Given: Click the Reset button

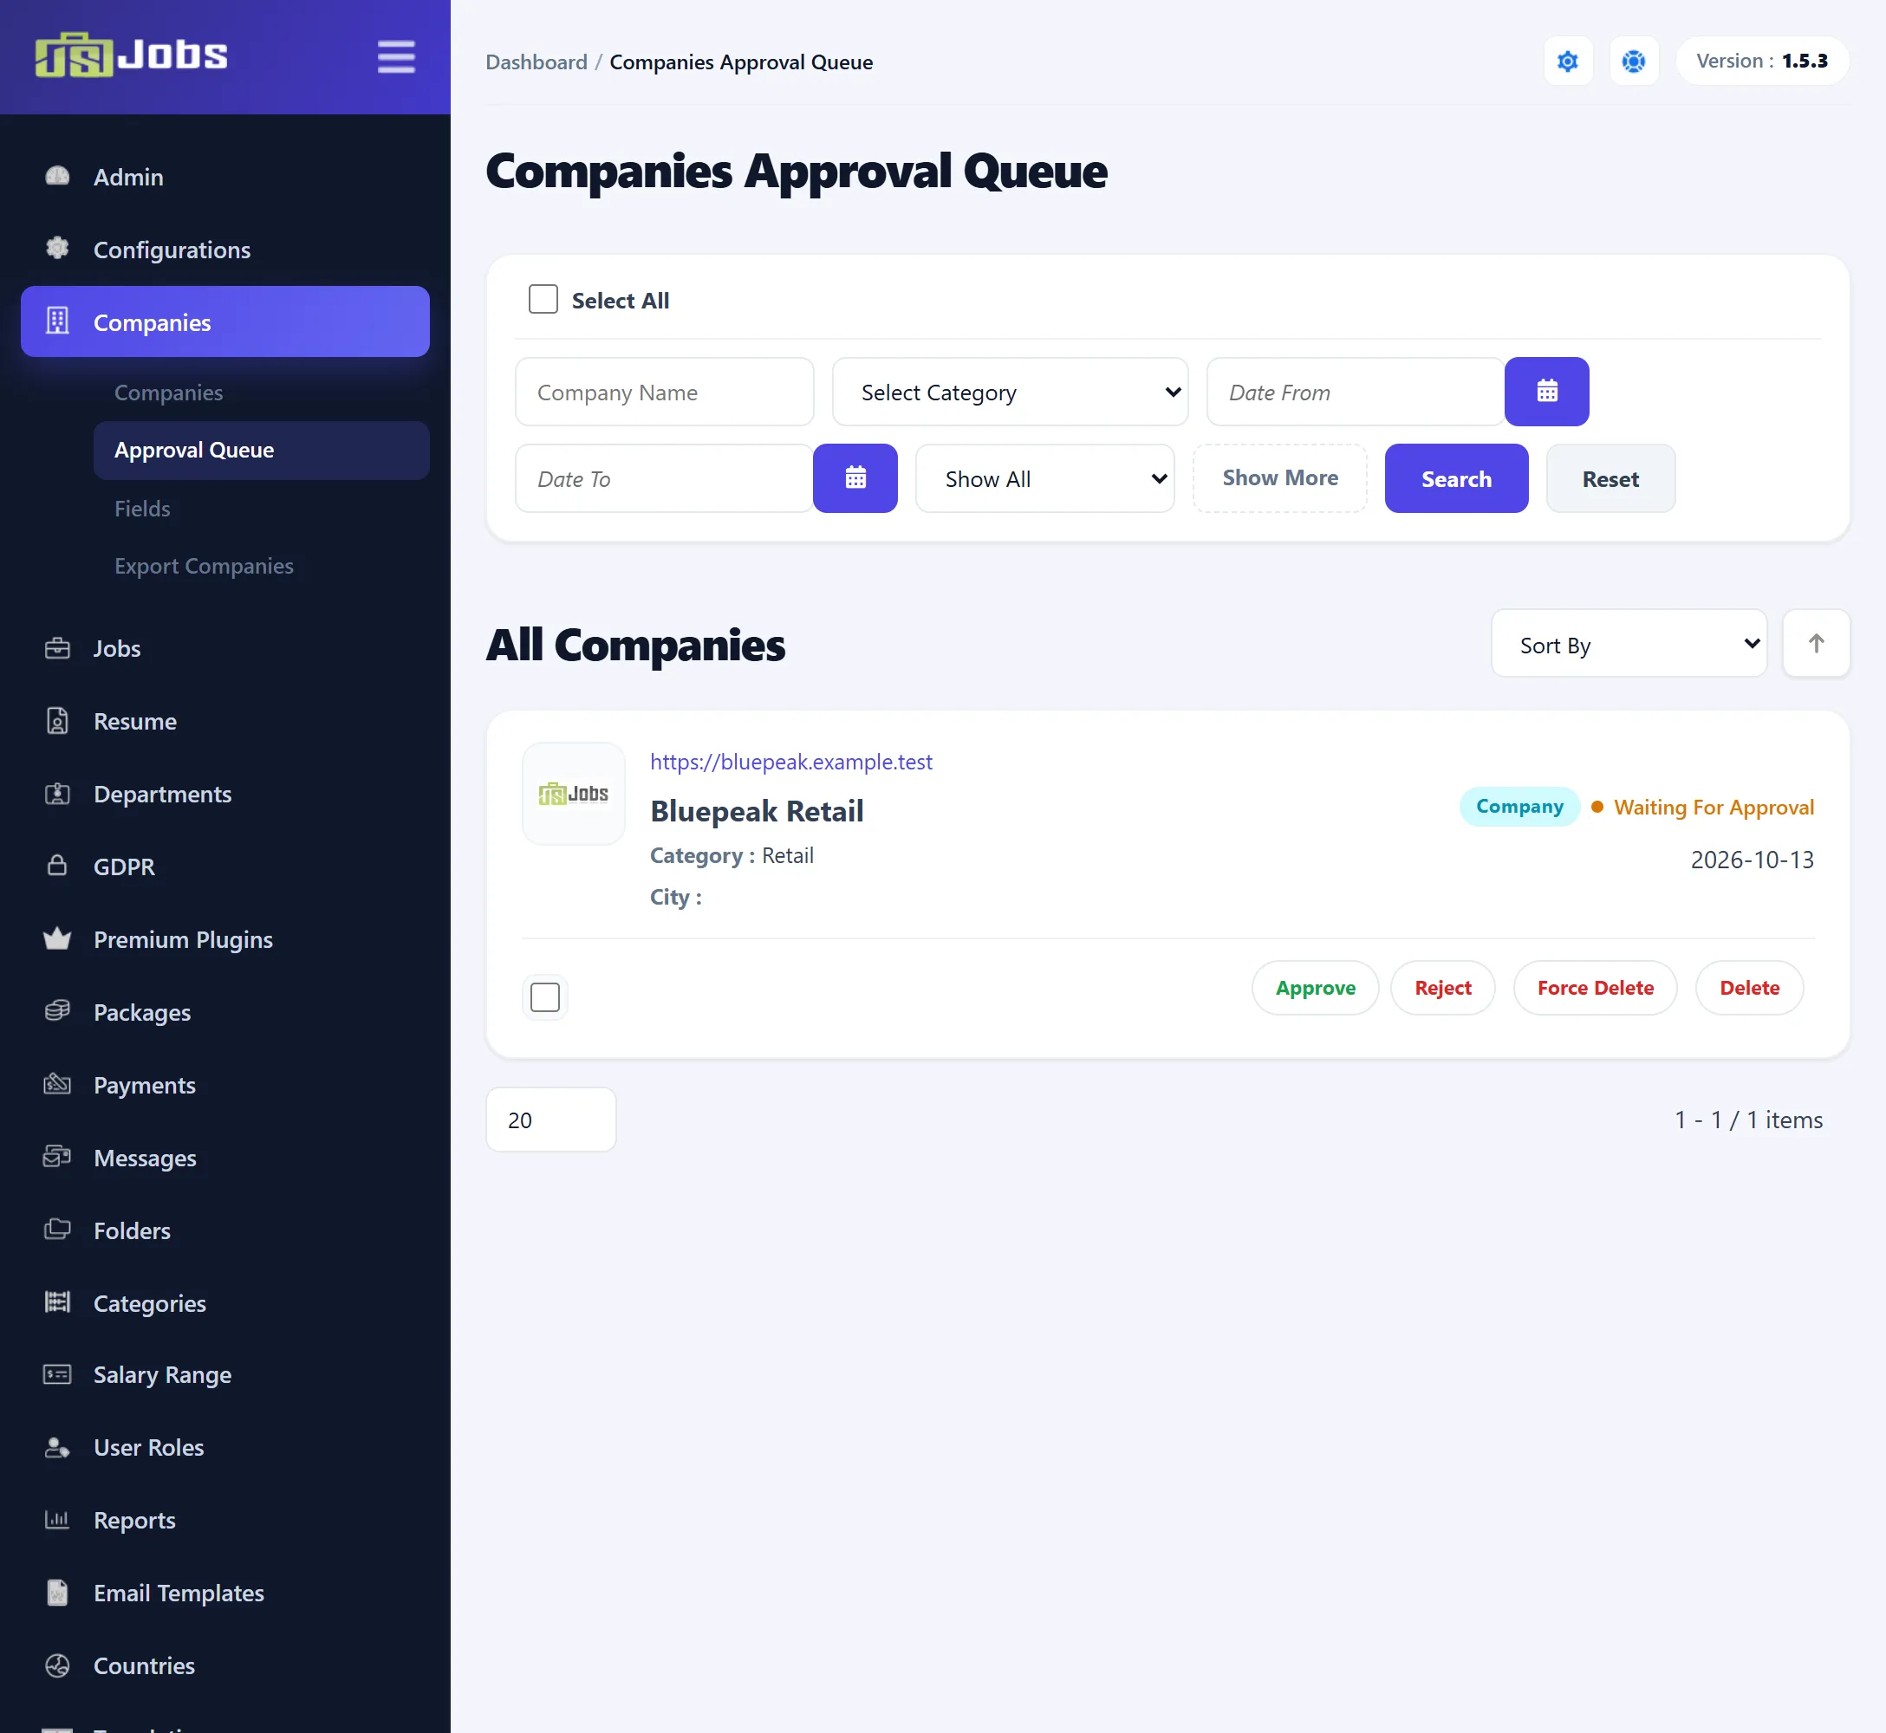Looking at the screenshot, I should [x=1610, y=478].
